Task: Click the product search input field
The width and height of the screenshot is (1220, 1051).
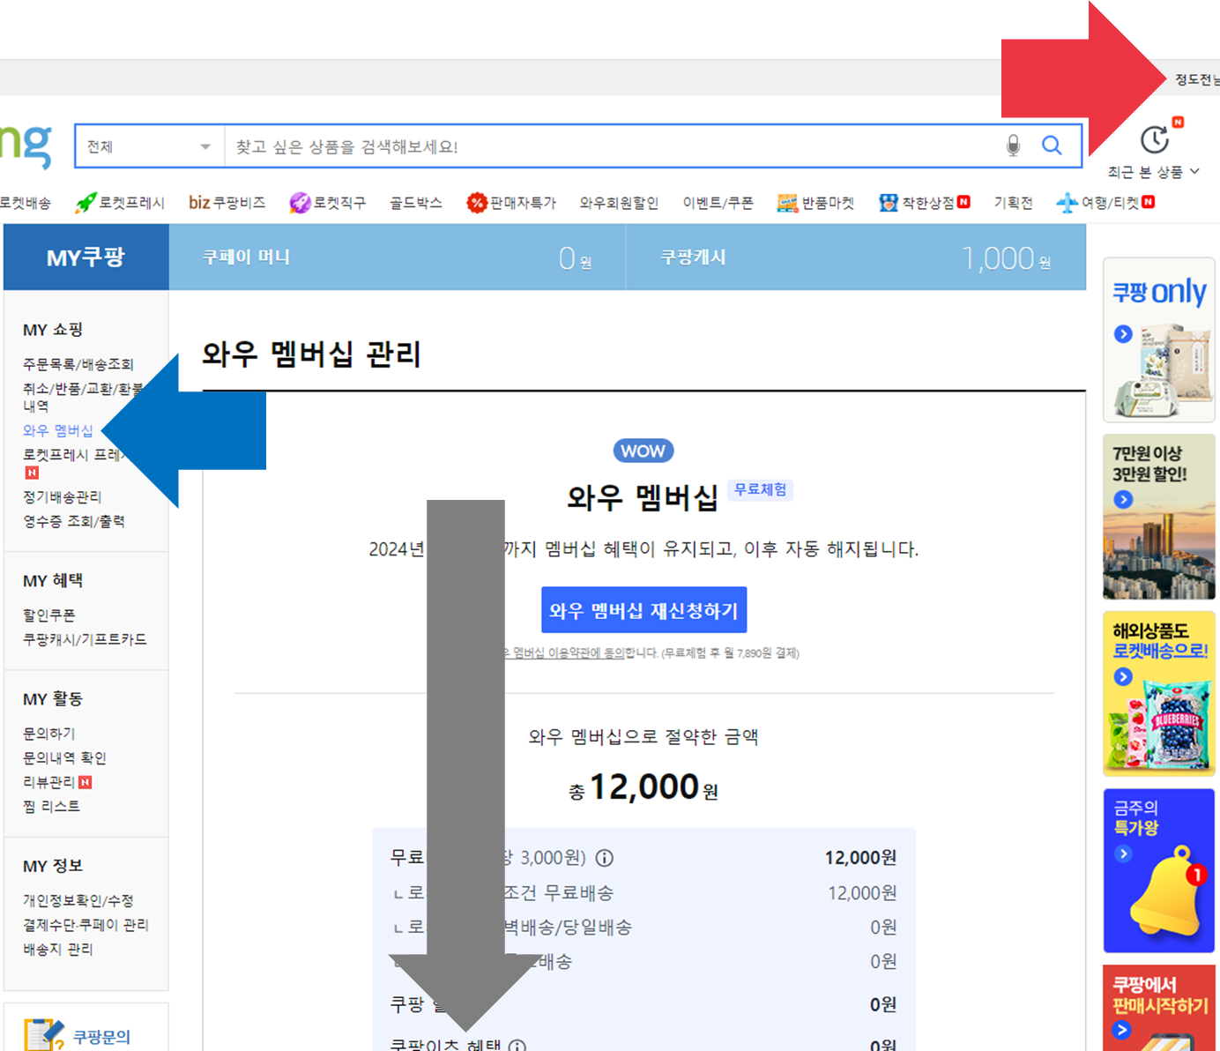Action: (614, 146)
